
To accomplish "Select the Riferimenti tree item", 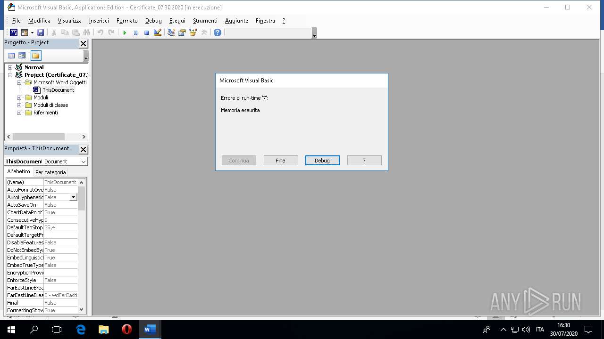I will pyautogui.click(x=45, y=113).
